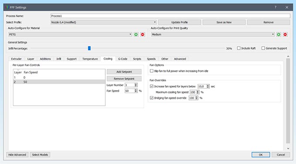Screen dimensions: 296x164
Task: Select the Cooling tab
Action: (108, 59)
